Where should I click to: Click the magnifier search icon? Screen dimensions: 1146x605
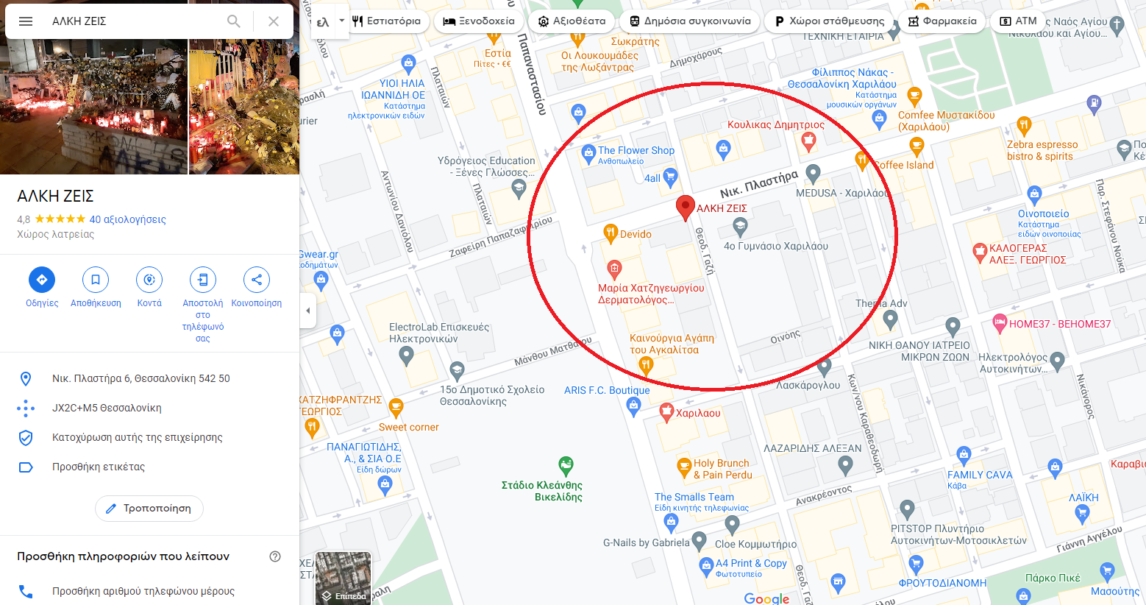click(234, 21)
